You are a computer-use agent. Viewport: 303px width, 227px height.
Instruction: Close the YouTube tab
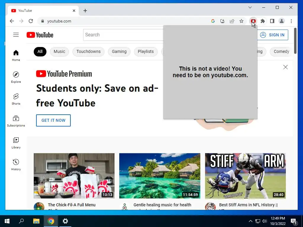tap(74, 11)
